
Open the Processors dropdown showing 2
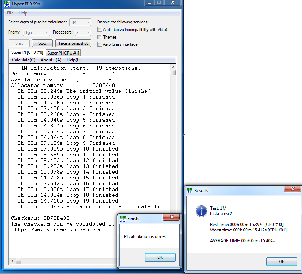(82, 32)
